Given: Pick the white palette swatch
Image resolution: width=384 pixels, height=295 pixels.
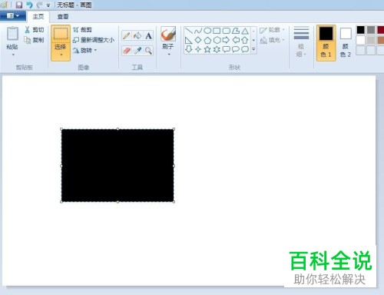Looking at the screenshot, I should 360,40.
